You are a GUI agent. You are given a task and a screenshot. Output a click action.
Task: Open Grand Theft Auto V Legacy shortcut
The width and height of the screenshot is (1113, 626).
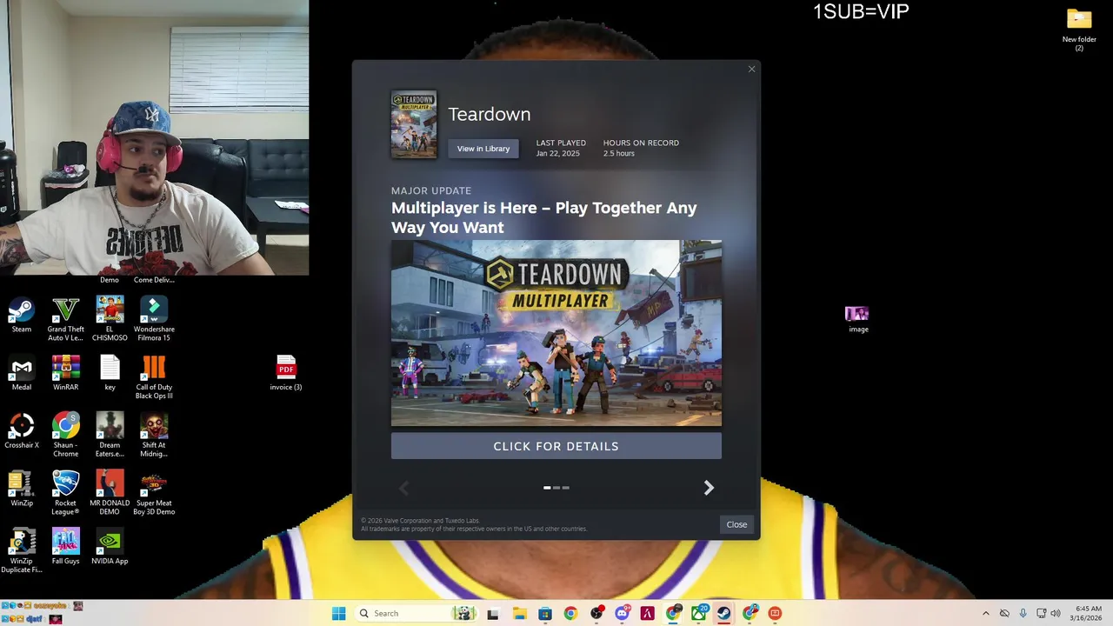[x=66, y=319]
